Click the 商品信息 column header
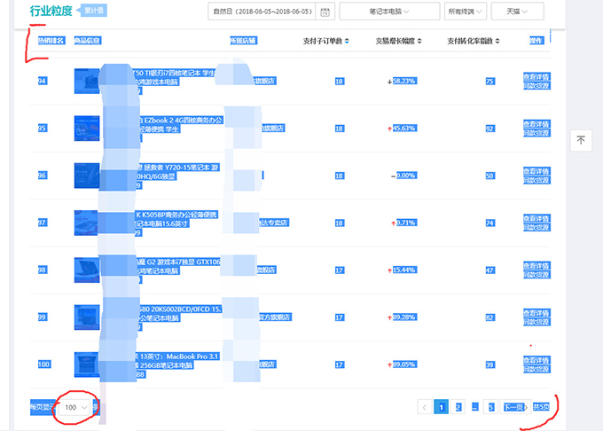 point(88,41)
